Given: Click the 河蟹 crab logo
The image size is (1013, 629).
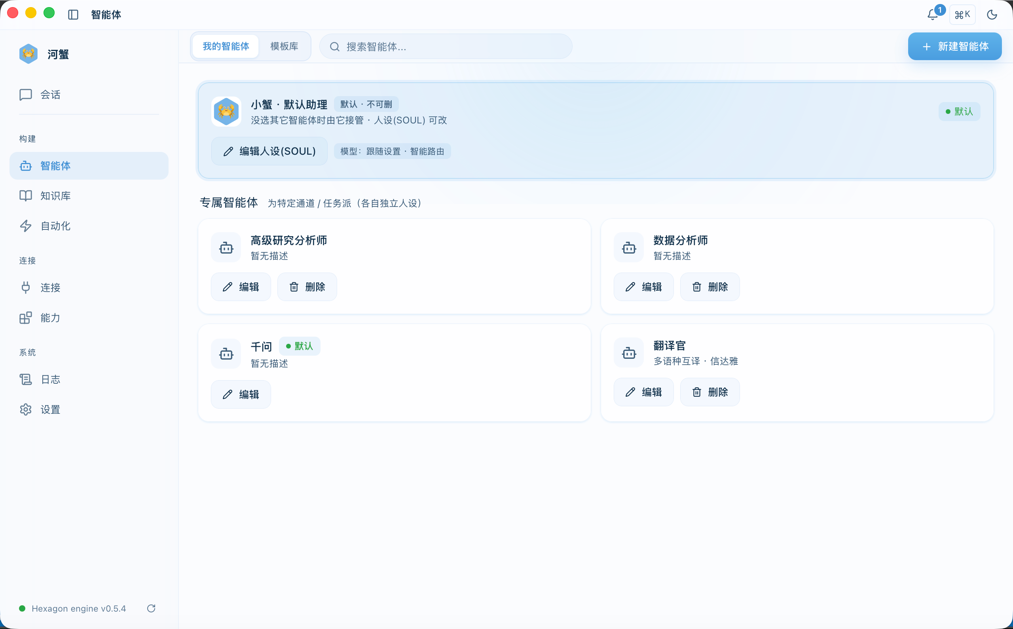Looking at the screenshot, I should [x=28, y=54].
